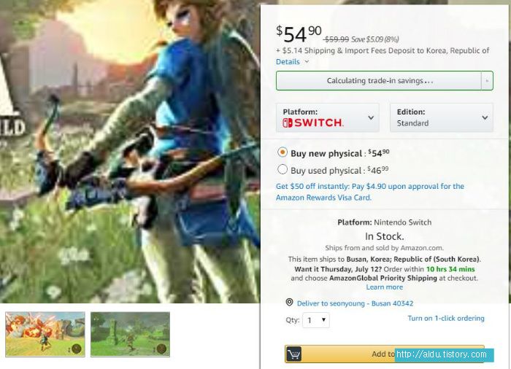Click the location pin icon beside Deliver to
Screen dimensions: 511x369
289,302
